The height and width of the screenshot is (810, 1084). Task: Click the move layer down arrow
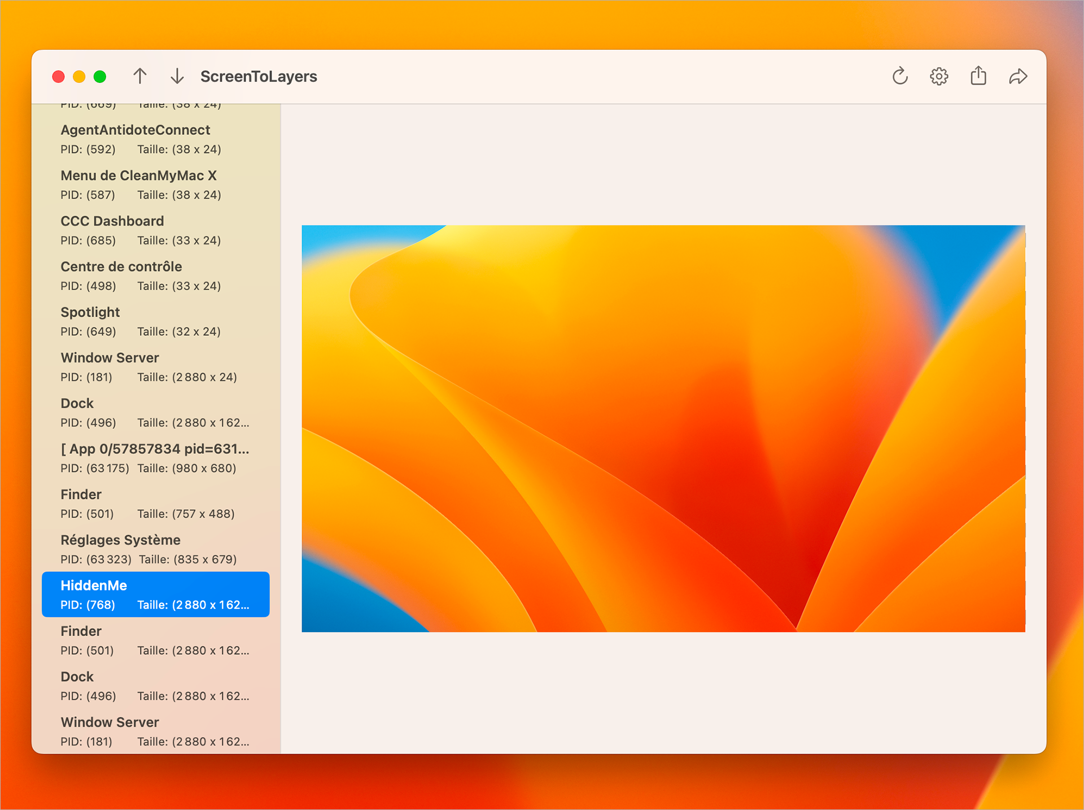(177, 76)
